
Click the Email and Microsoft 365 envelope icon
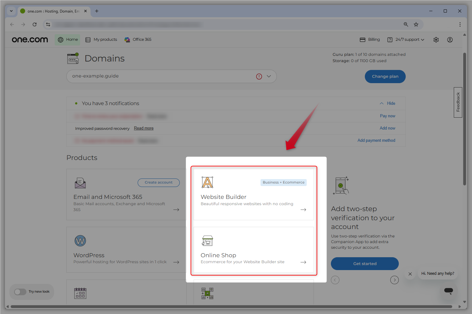tap(80, 183)
